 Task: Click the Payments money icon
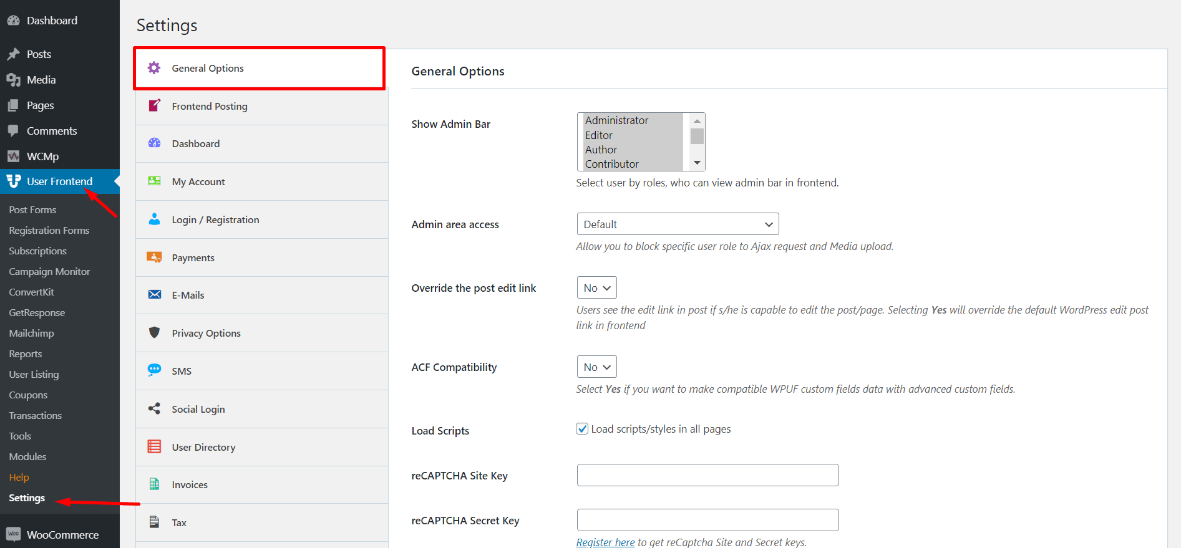(154, 257)
